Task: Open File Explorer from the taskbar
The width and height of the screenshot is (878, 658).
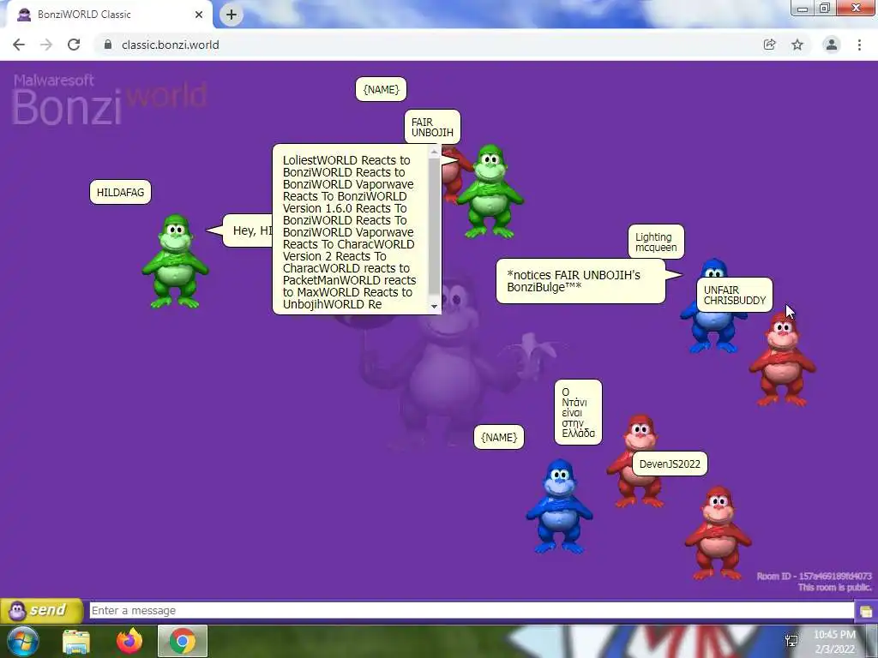Action: 76,642
